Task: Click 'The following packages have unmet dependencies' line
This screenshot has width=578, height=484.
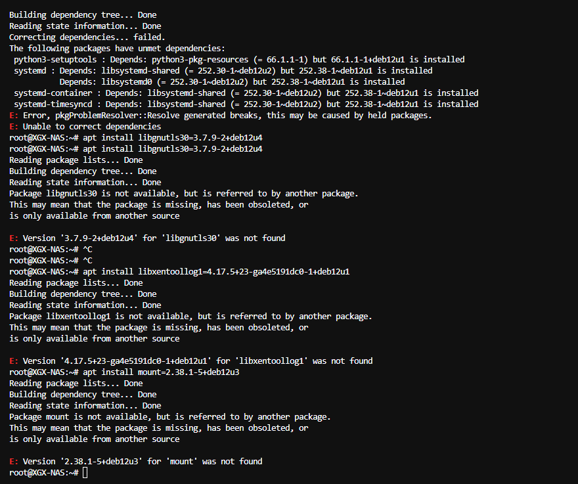Action: pyautogui.click(x=117, y=49)
